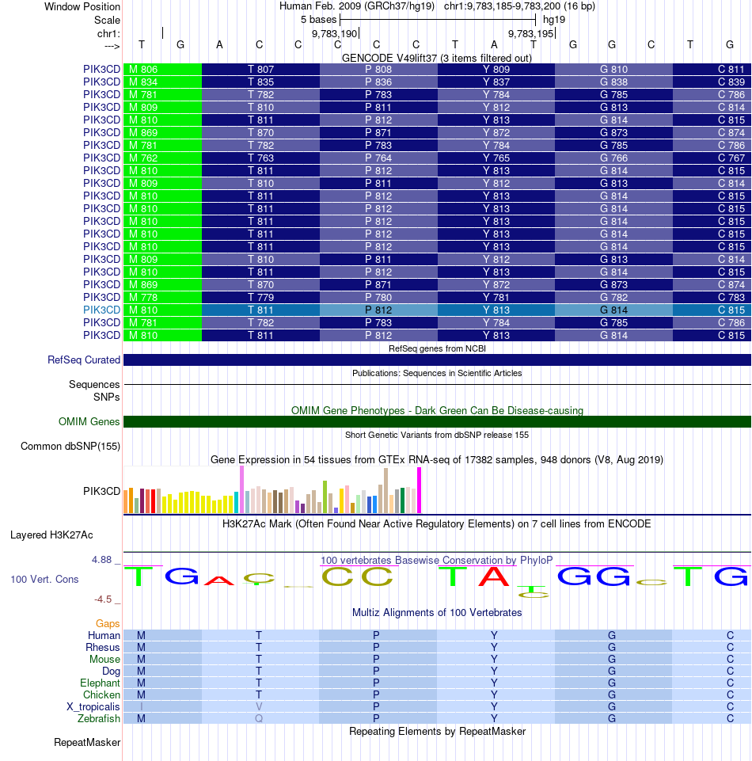The width and height of the screenshot is (752, 761).
Task: Select PIK3CD label of M 806 row
Action: point(101,70)
